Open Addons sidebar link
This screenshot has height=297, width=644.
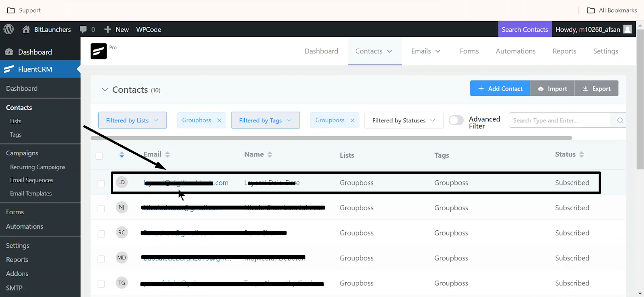point(17,274)
